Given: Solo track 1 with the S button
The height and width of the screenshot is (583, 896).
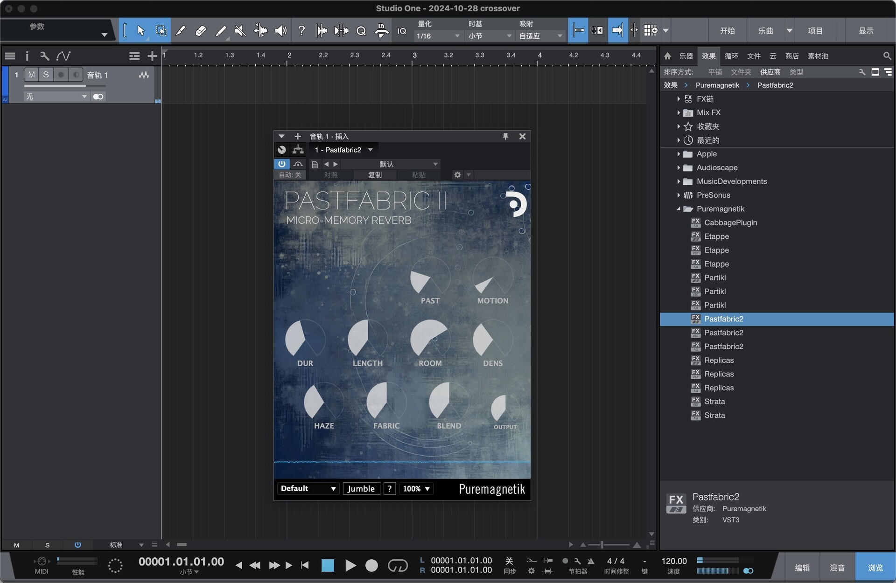Looking at the screenshot, I should (46, 75).
